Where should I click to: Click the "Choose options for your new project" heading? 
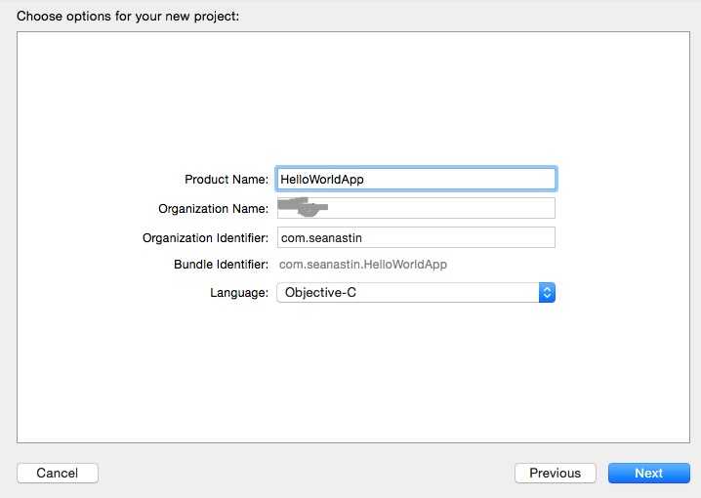tap(128, 16)
